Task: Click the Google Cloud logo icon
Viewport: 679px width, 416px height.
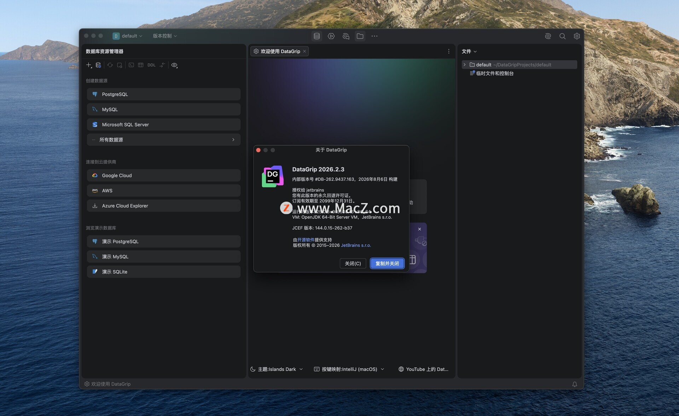Action: coord(95,175)
